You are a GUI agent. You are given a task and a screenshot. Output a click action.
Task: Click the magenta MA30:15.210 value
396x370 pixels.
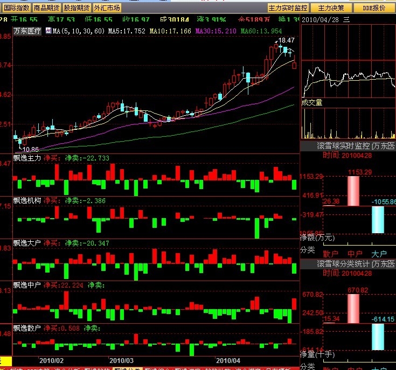[216, 31]
